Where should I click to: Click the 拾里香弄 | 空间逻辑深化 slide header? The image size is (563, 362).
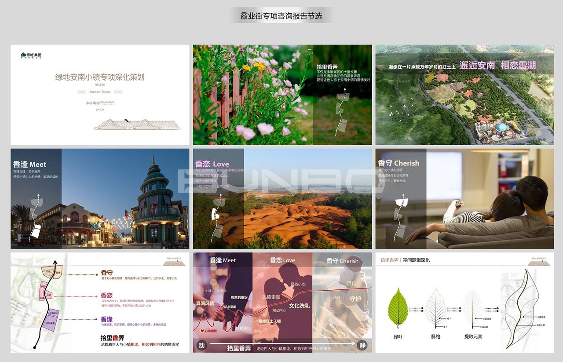click(405, 260)
